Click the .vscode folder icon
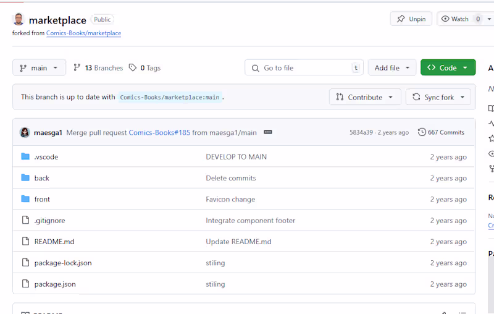494x314 pixels. [x=25, y=156]
